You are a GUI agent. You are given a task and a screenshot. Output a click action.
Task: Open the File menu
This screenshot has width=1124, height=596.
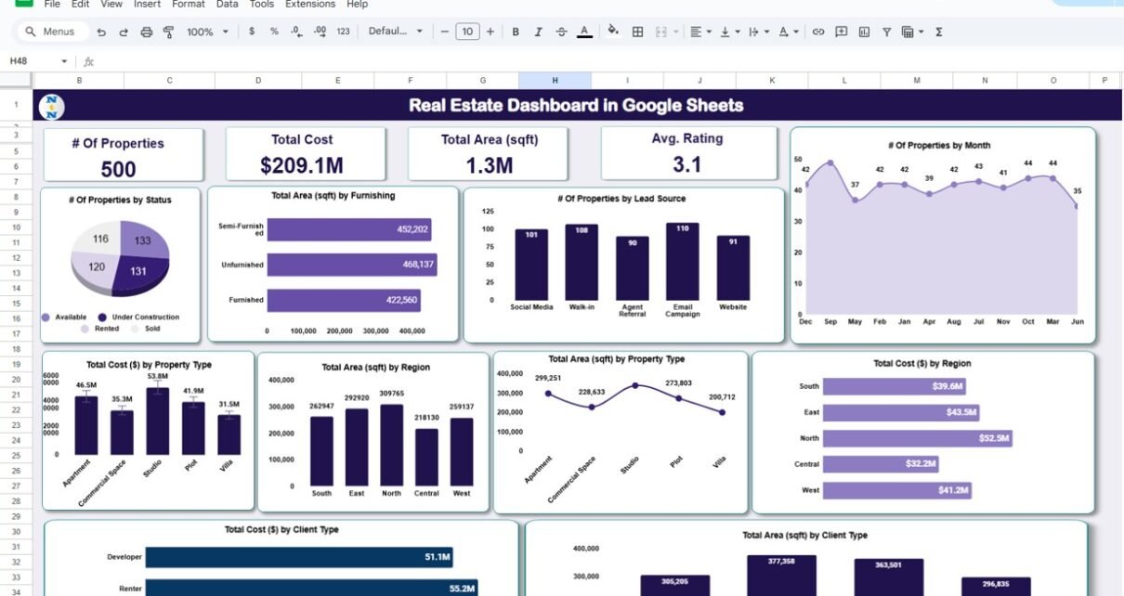52,5
